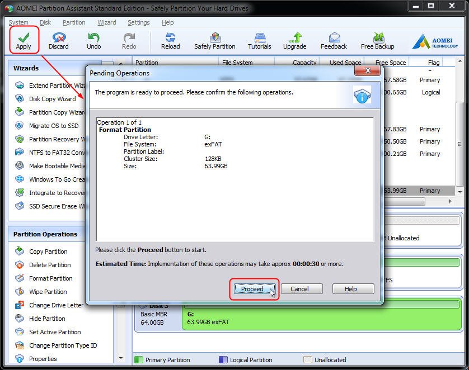This screenshot has height=370, width=469.
Task: Open Windows To Go Creator
Action: (50, 179)
